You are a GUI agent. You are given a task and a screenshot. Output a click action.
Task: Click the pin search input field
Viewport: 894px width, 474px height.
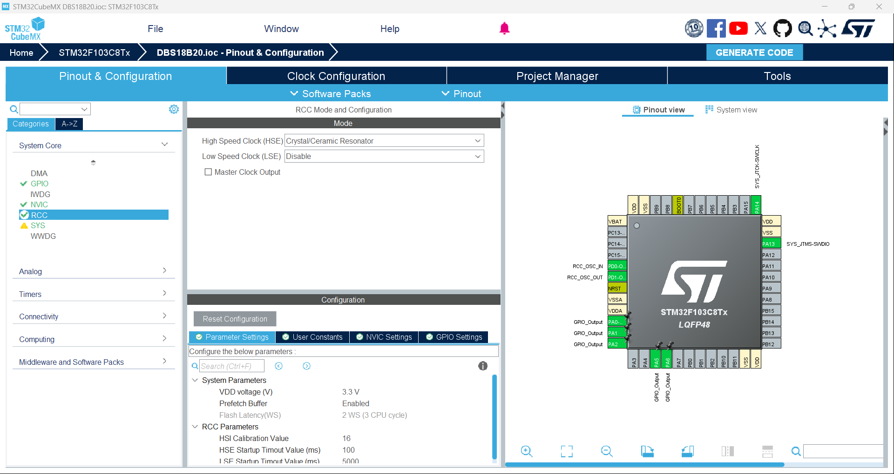tap(843, 451)
